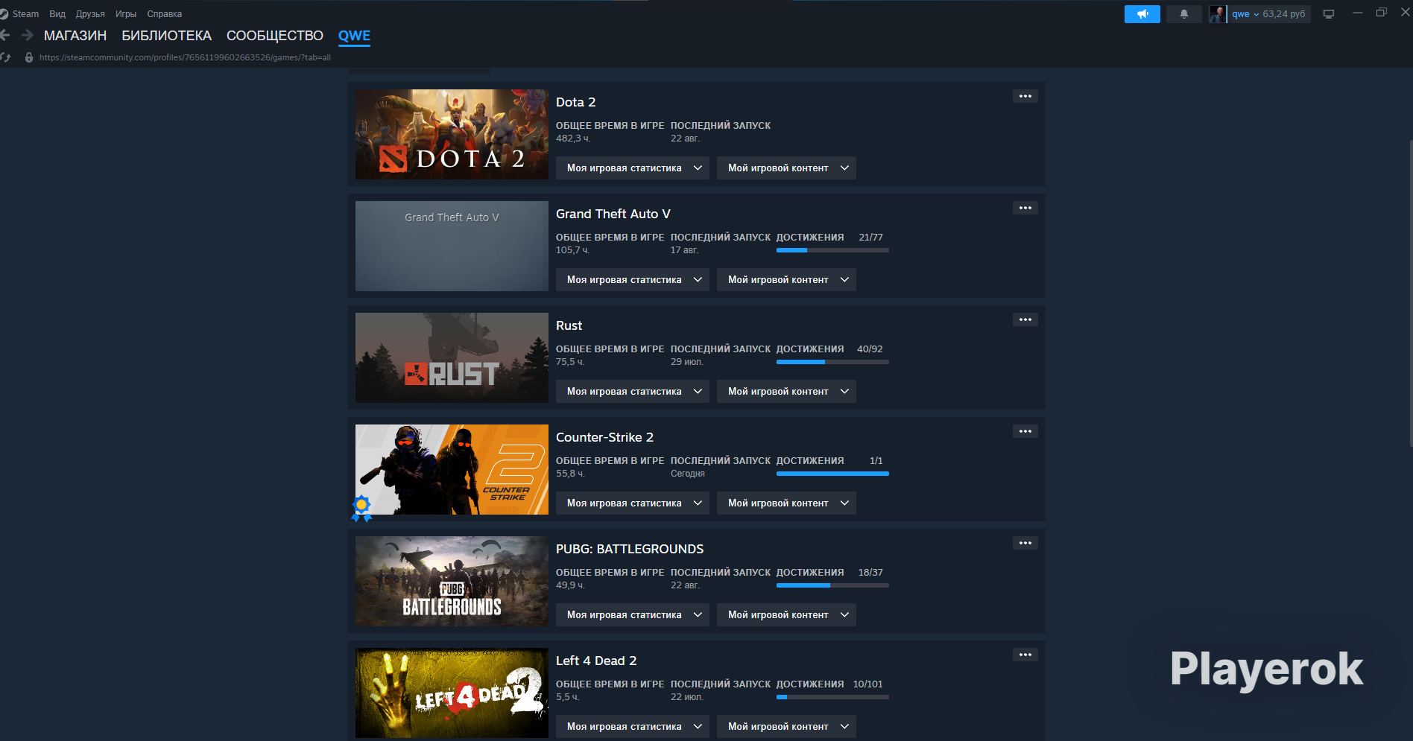Click the PUBG: BATTLEGROUNDS cover thumbnail

tap(452, 581)
